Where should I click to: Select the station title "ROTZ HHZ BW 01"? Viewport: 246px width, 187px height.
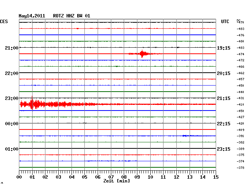pyautogui.click(x=72, y=16)
